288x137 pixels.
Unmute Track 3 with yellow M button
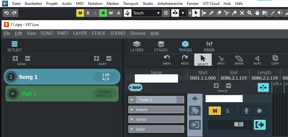(x=215, y=111)
